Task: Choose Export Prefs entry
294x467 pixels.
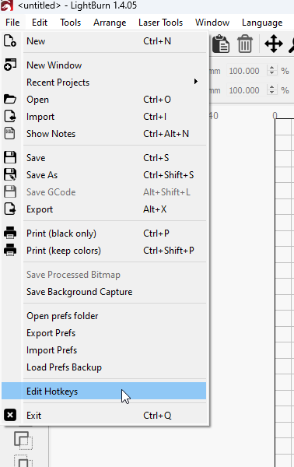Action: 104,332
